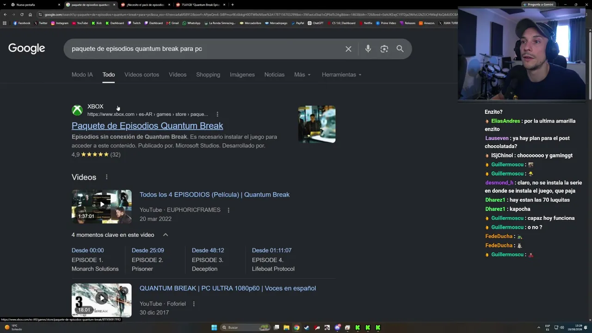Open the ChatGPT bookmark
The height and width of the screenshot is (333, 592).
316,23
